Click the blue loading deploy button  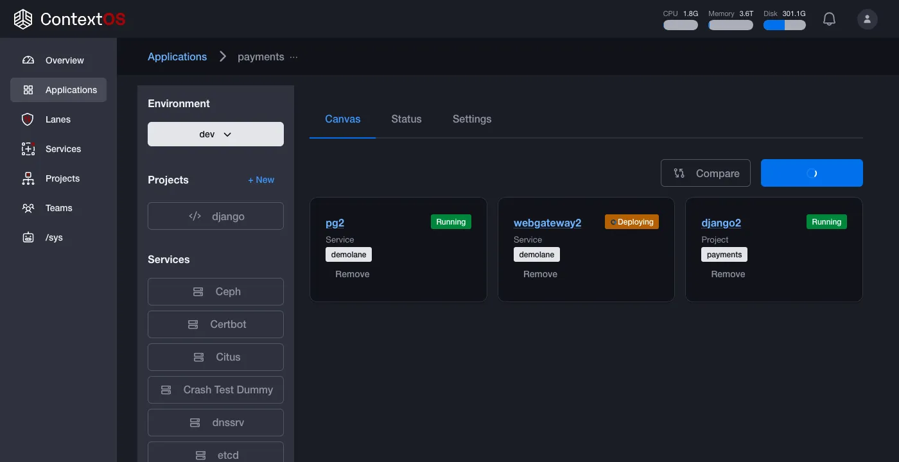tap(812, 173)
